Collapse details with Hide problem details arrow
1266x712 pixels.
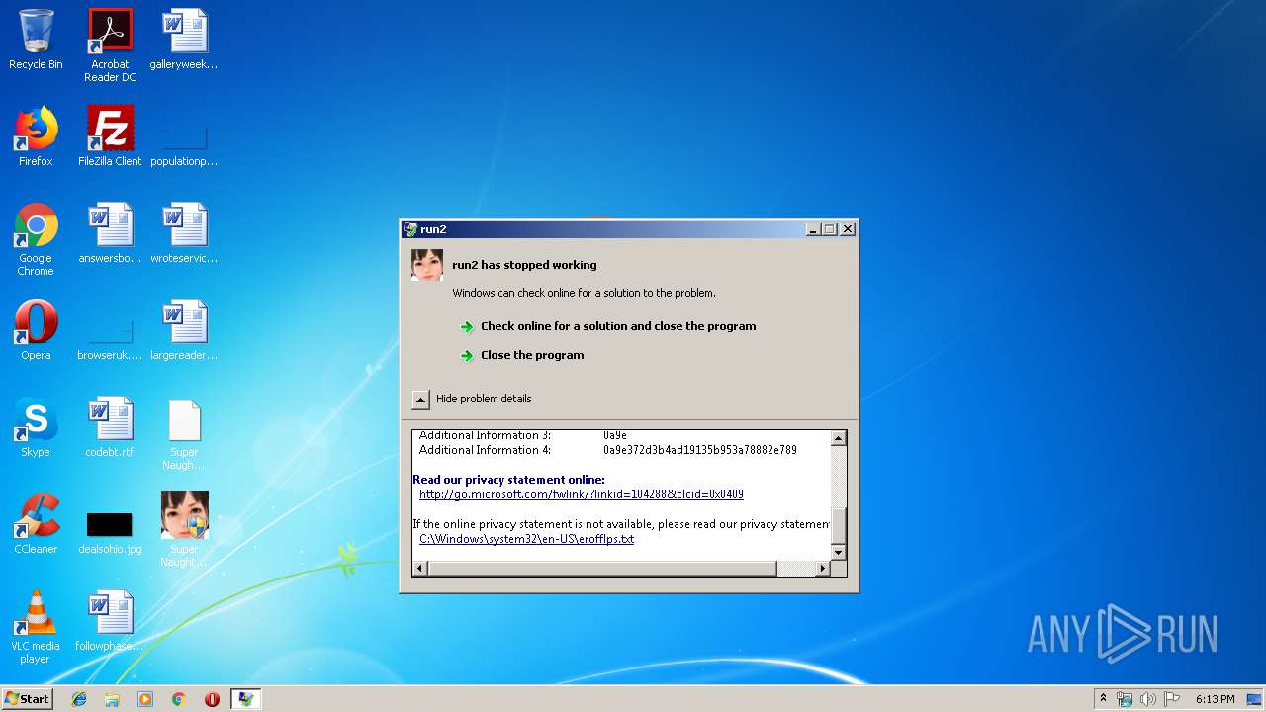point(420,399)
